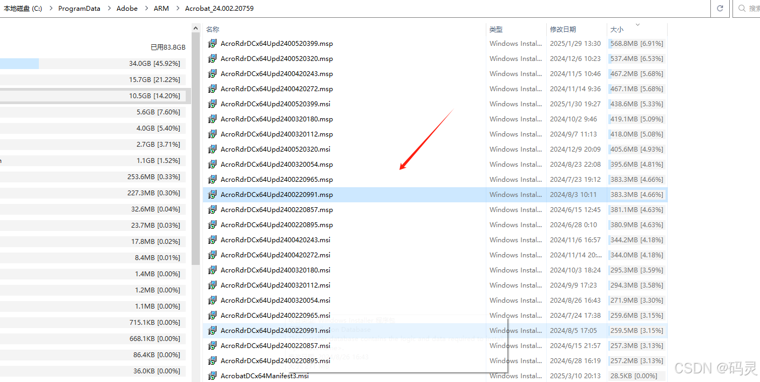
Task: Select the 1.1GB [1.52%] usage row
Action: pyautogui.click(x=93, y=161)
